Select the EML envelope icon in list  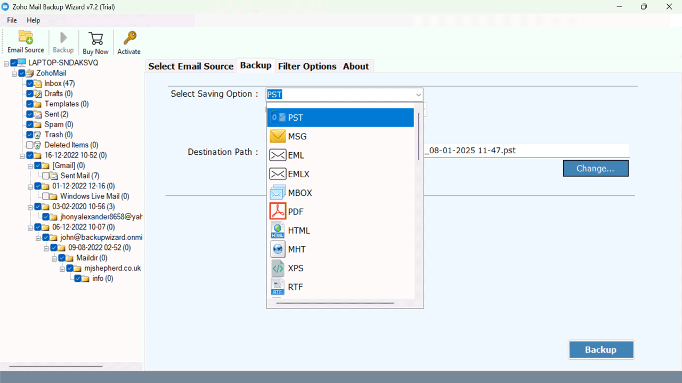coord(278,155)
